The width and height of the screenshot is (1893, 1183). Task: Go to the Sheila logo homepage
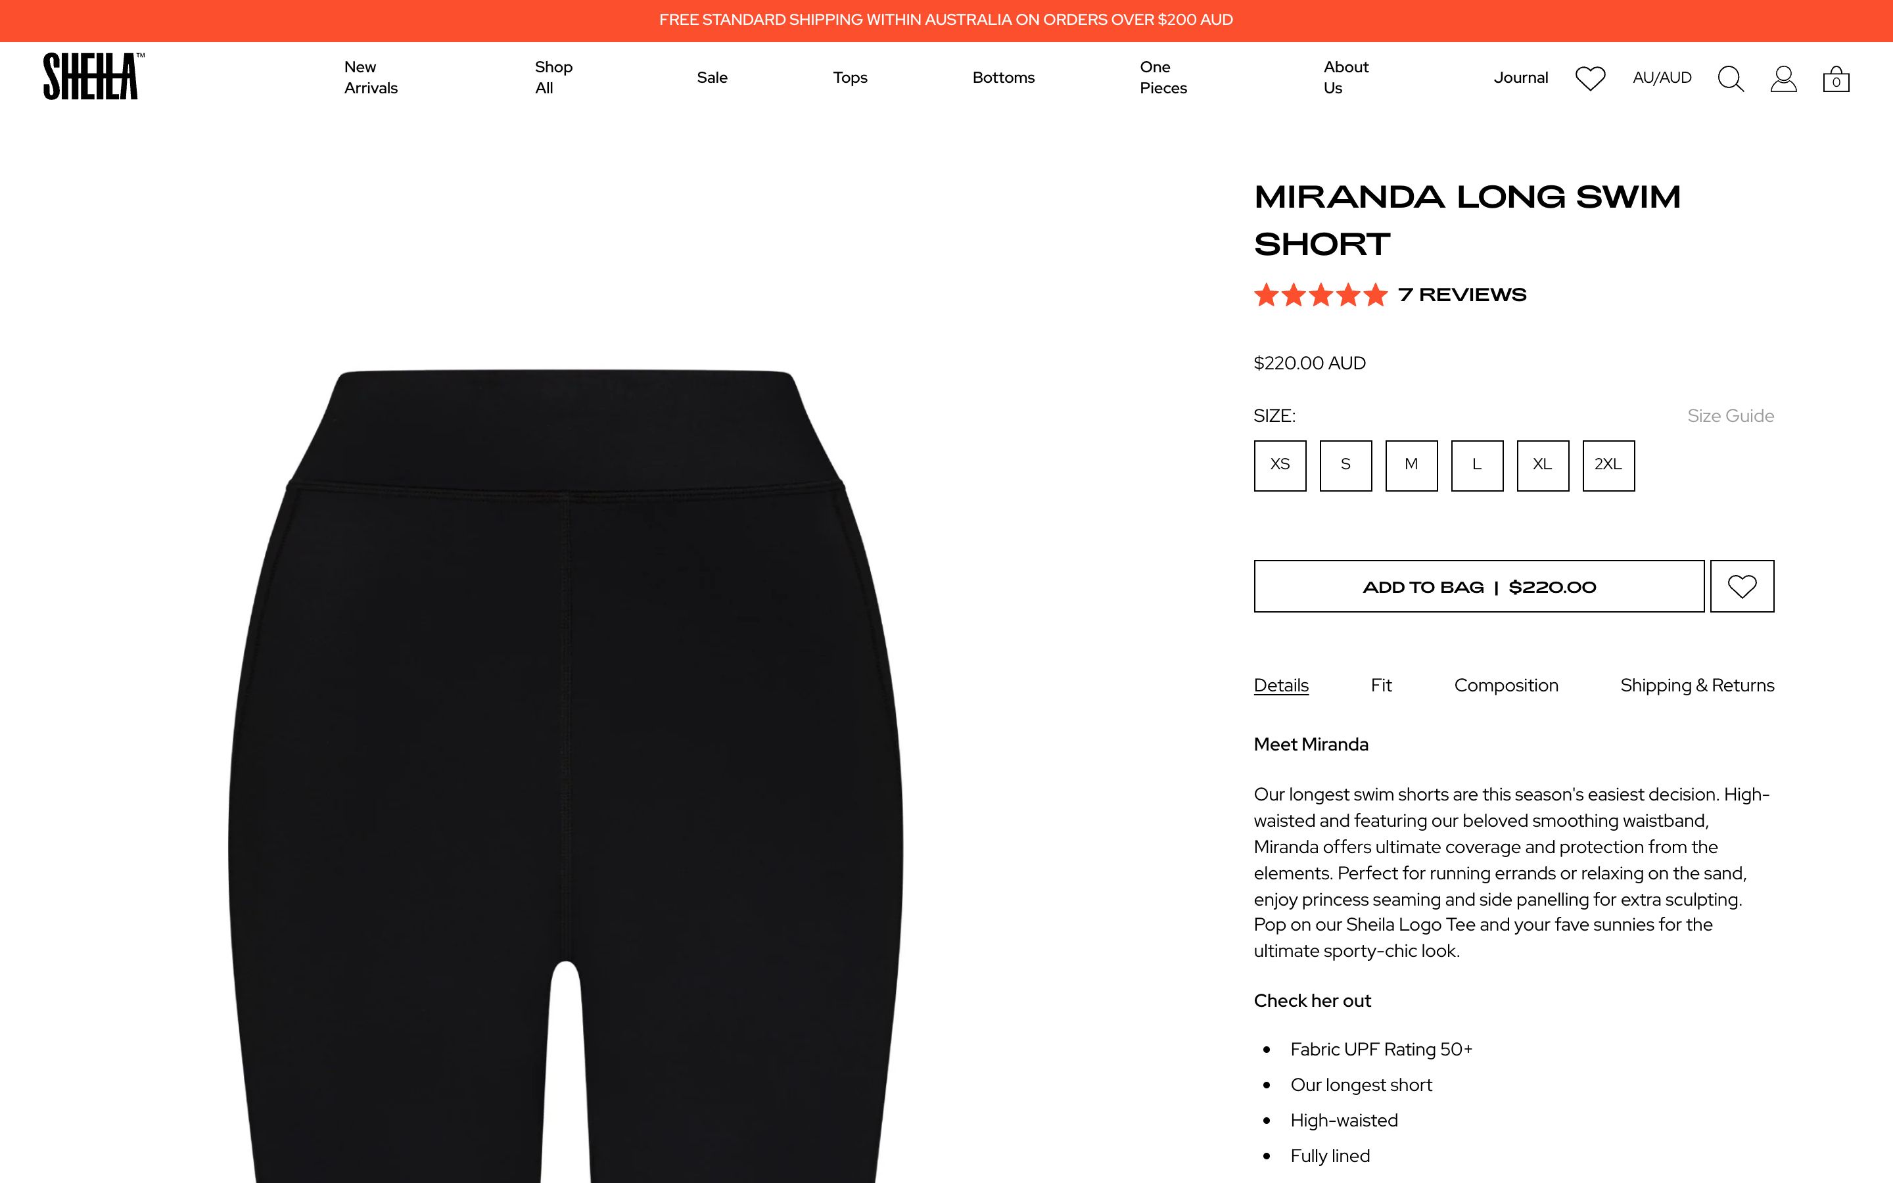point(93,76)
